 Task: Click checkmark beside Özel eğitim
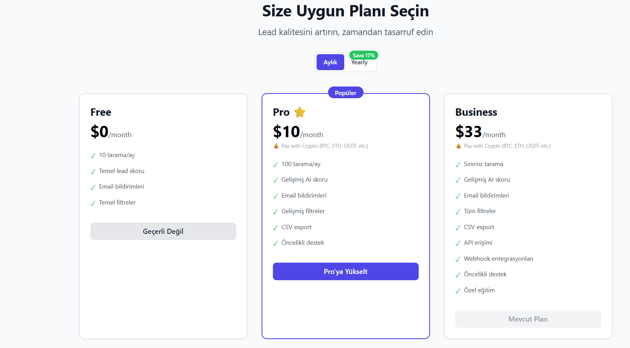(458, 291)
